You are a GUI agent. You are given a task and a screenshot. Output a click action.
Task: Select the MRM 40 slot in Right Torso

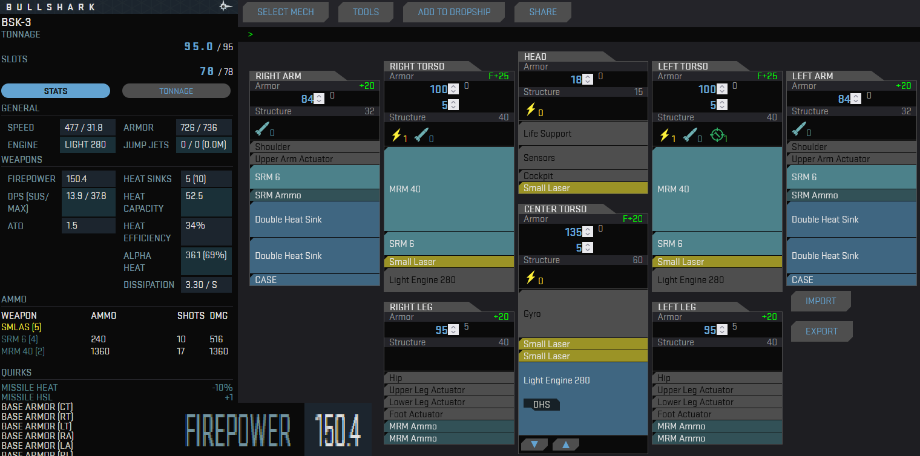(449, 189)
